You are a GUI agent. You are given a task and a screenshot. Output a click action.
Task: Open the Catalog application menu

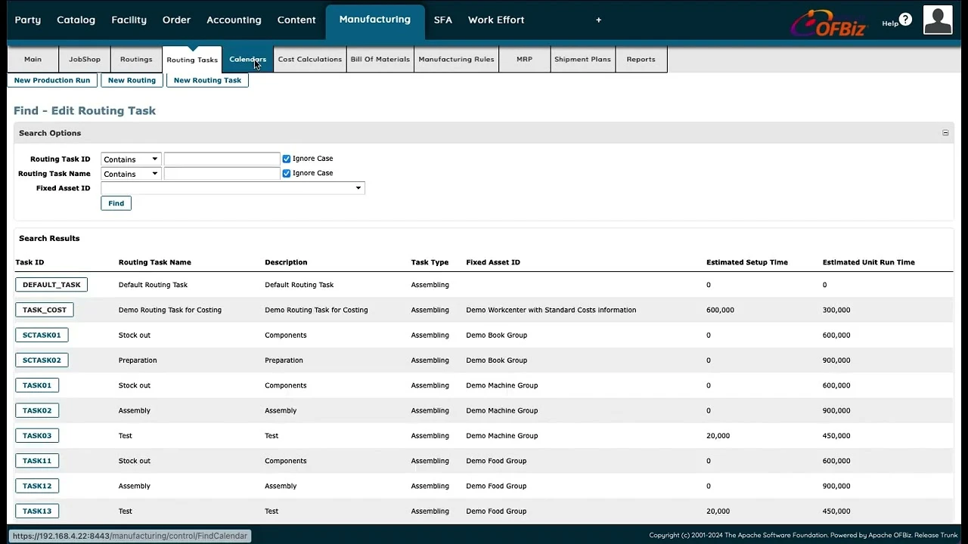pyautogui.click(x=76, y=20)
